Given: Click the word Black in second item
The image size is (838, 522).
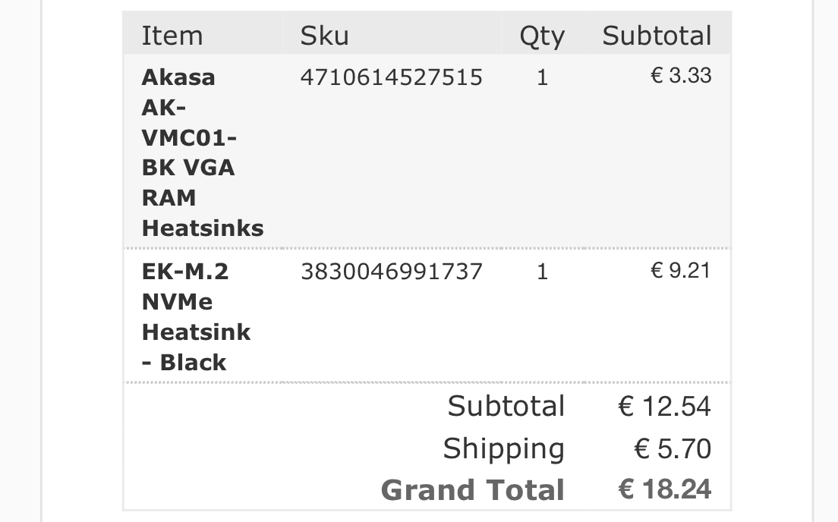Looking at the screenshot, I should [193, 363].
